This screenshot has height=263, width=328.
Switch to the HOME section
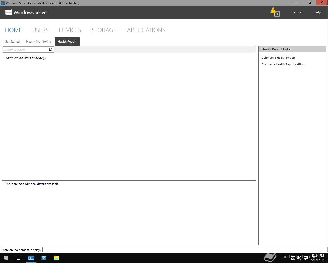(x=13, y=30)
